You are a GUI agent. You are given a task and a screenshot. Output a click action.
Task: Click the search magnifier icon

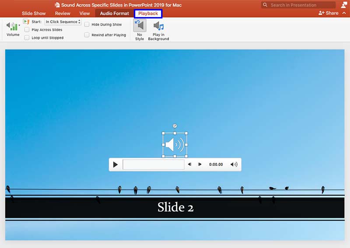pyautogui.click(x=265, y=5)
